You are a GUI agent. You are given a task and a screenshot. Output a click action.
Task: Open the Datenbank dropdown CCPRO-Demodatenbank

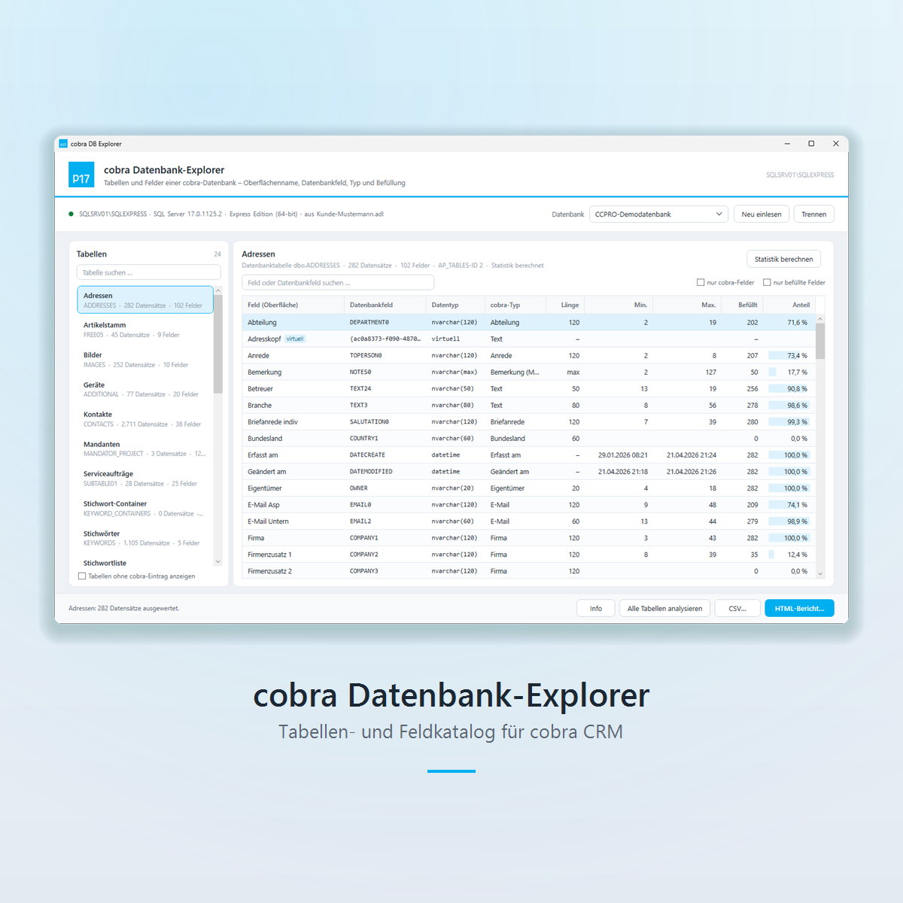(x=658, y=214)
